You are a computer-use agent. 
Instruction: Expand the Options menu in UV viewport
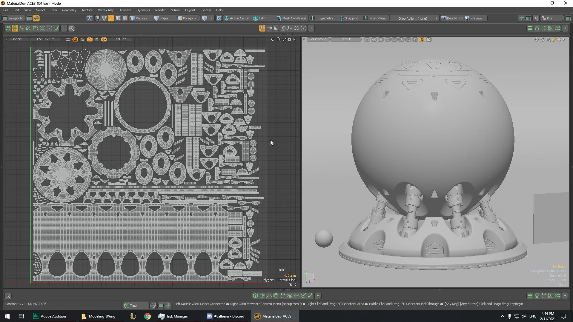[x=19, y=39]
